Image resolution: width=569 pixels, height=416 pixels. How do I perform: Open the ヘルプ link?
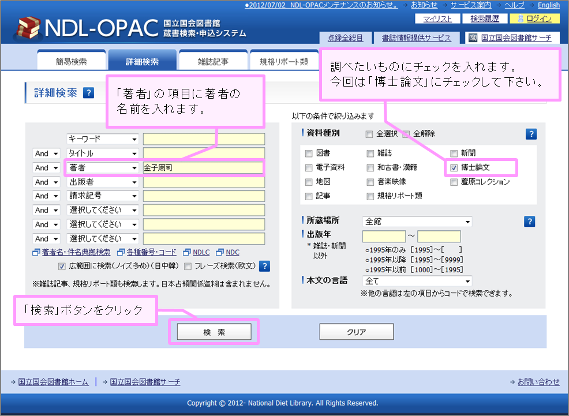[514, 5]
